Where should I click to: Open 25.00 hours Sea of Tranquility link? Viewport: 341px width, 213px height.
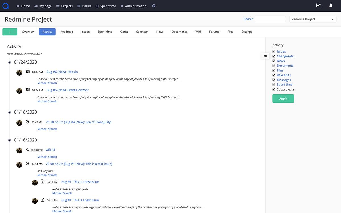pyautogui.click(x=79, y=122)
